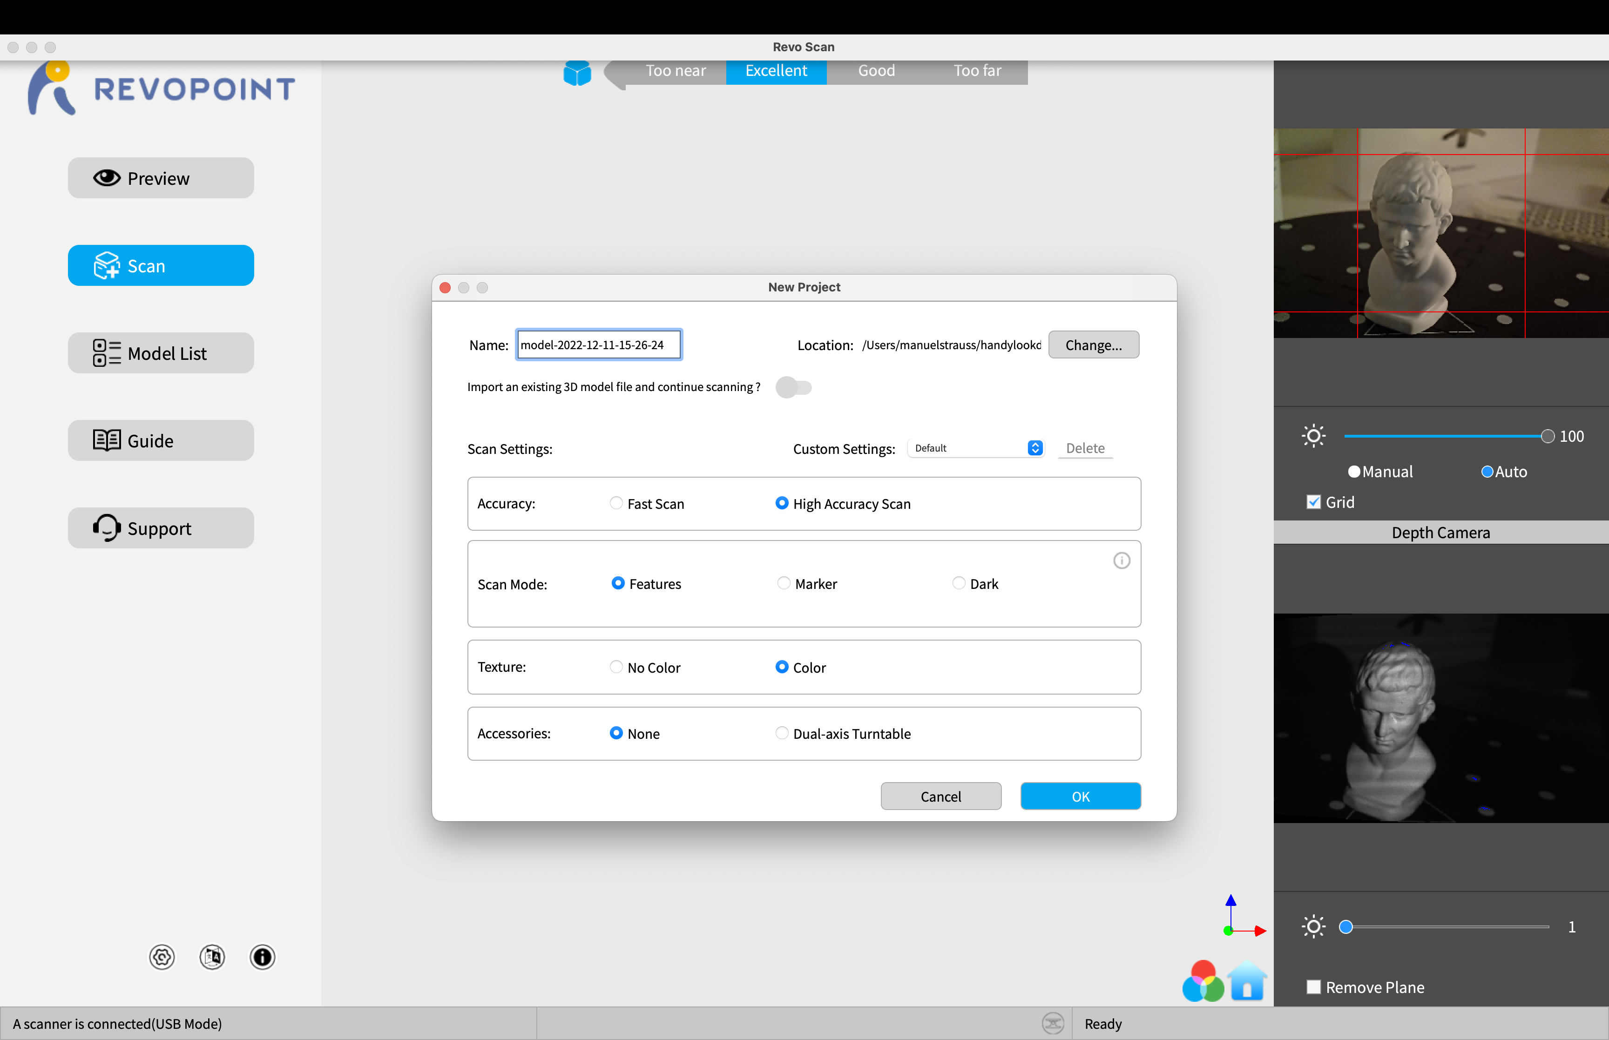
Task: Select the Marker scan mode
Action: pos(783,583)
